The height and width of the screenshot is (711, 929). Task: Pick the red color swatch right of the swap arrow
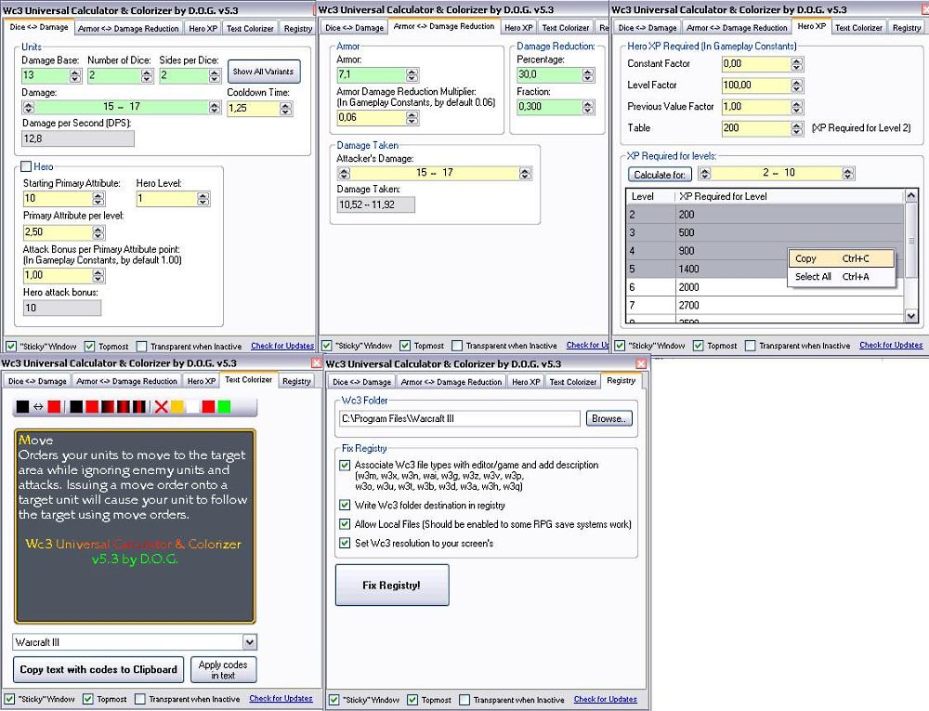(54, 407)
